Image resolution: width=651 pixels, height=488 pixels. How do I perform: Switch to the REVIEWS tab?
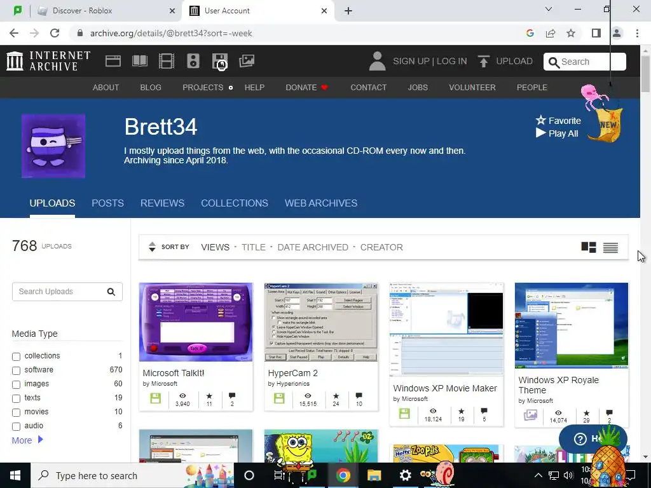(x=162, y=203)
